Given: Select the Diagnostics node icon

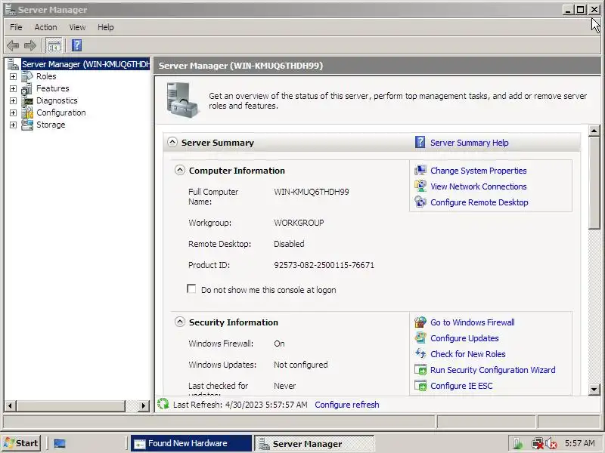Looking at the screenshot, I should click(27, 101).
